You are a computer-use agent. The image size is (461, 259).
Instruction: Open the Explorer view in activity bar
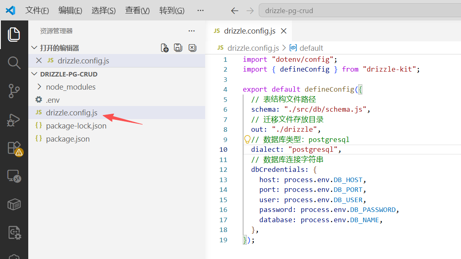[x=14, y=35]
